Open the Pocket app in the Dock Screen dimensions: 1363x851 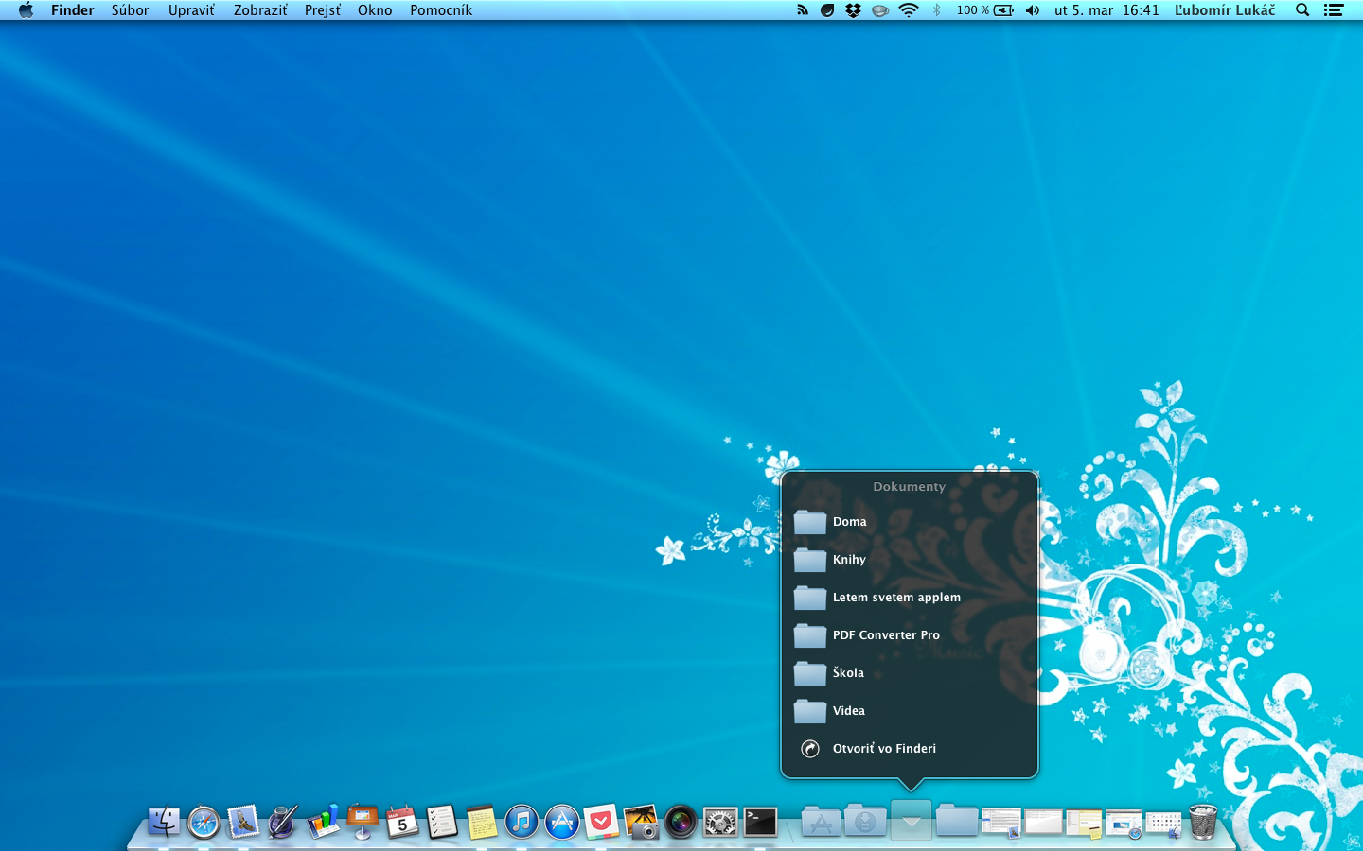click(601, 822)
